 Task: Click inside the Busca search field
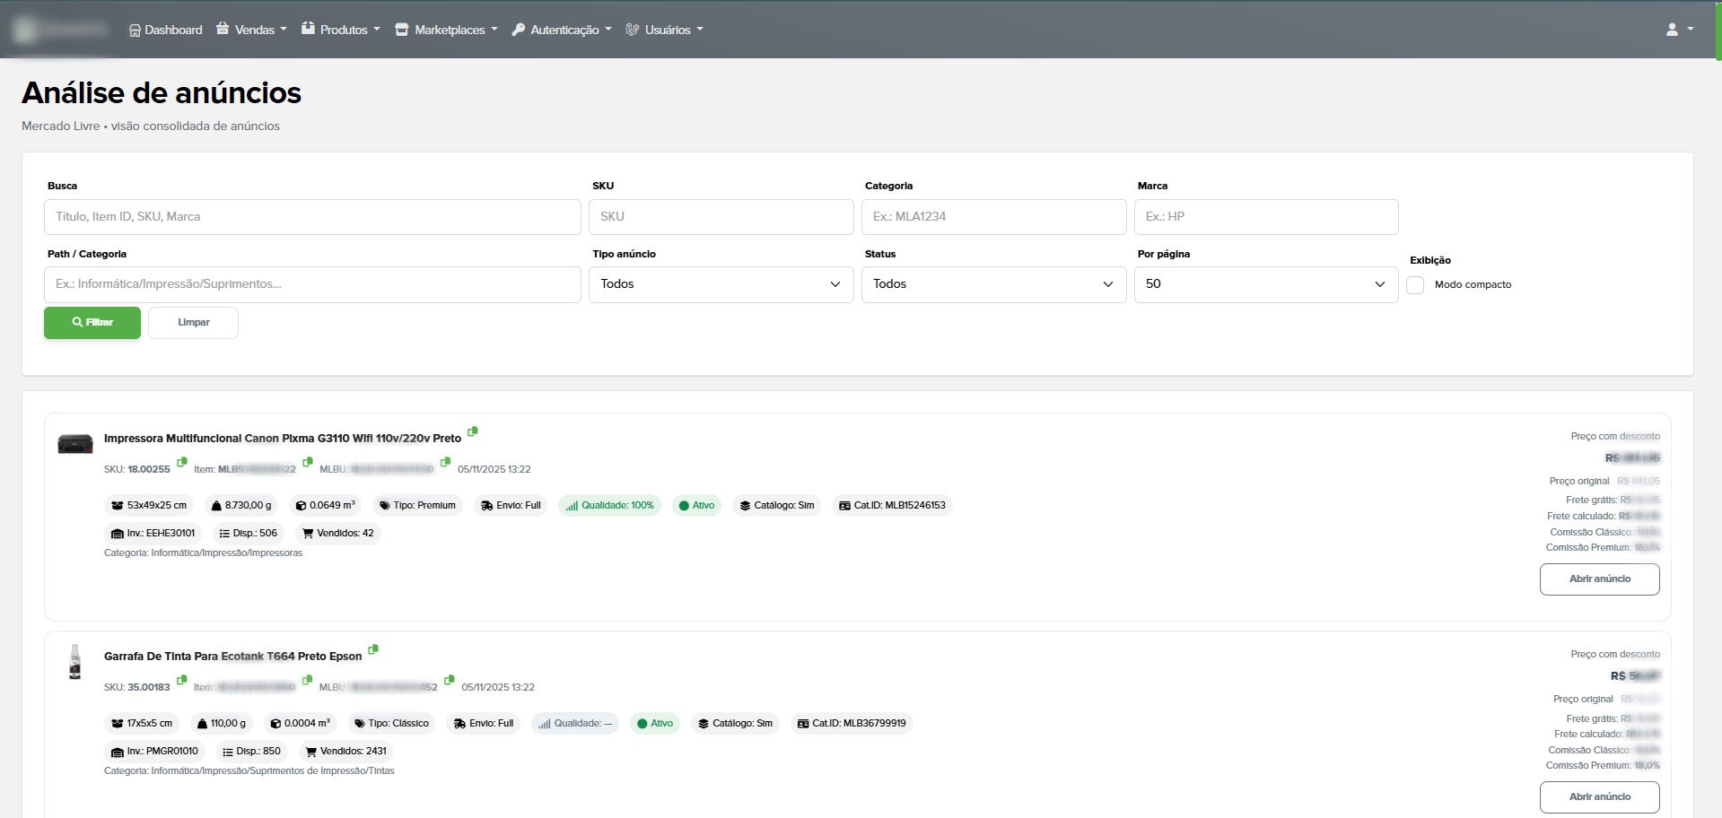click(x=311, y=216)
